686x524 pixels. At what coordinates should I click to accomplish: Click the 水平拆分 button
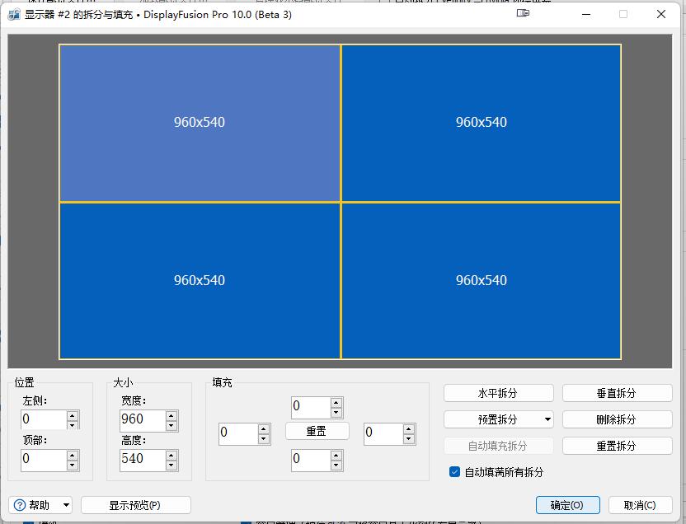[498, 393]
